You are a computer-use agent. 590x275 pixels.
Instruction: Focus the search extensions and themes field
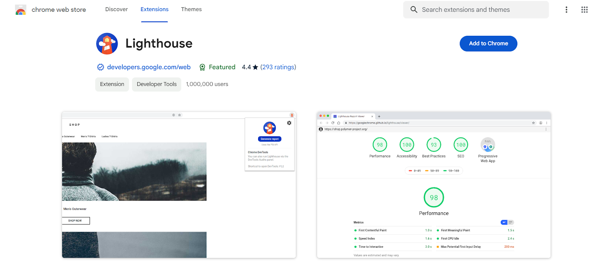click(x=476, y=10)
